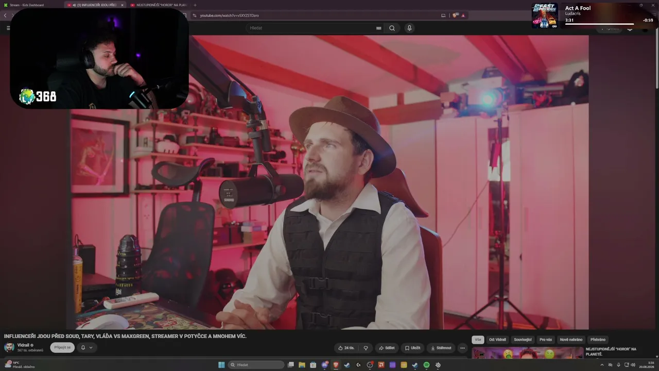Screen dimensions: 659x371
Task: Click the "Připojit se" join button
Action: point(62,347)
